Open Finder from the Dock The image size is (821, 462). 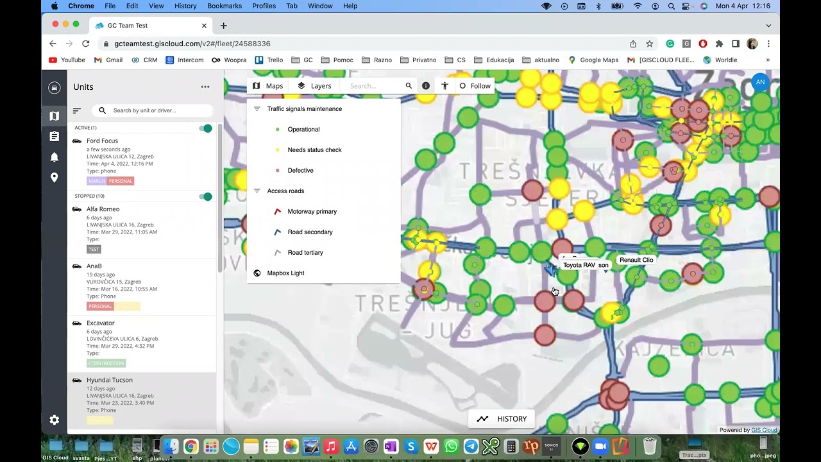[170, 447]
